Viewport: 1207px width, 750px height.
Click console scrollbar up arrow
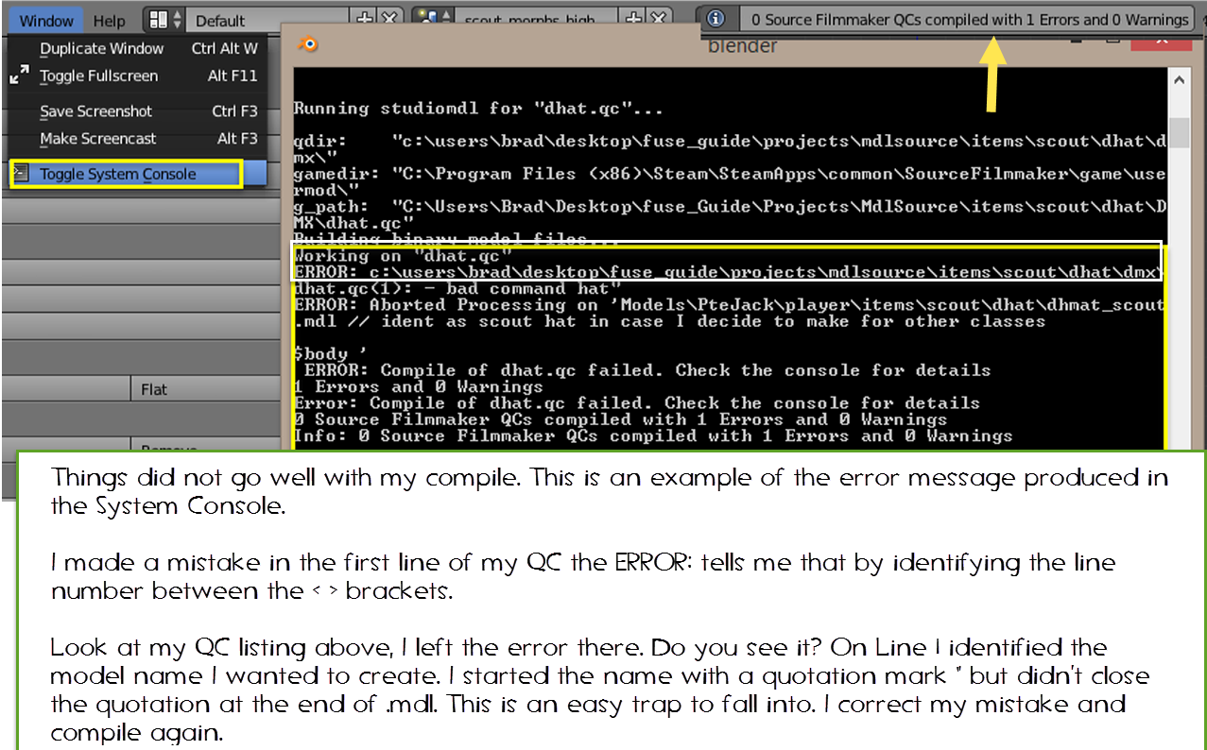click(1179, 82)
